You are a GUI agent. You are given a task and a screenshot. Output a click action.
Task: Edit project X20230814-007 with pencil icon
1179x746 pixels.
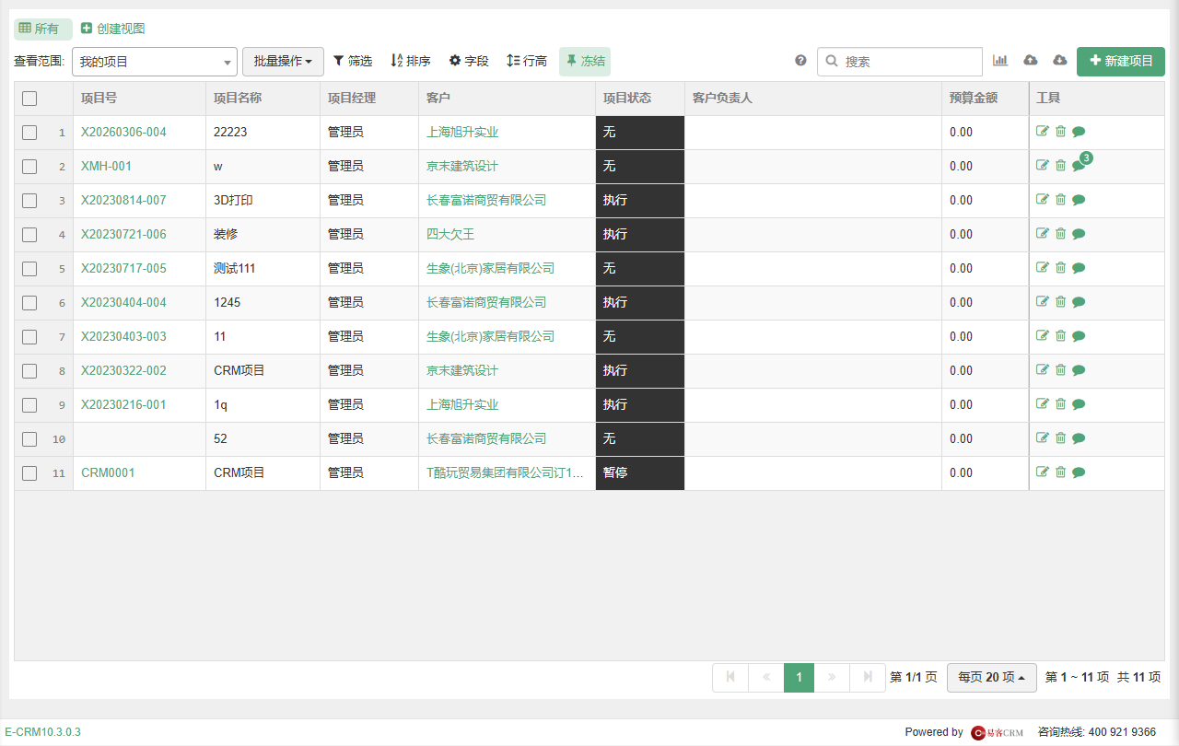pos(1043,200)
